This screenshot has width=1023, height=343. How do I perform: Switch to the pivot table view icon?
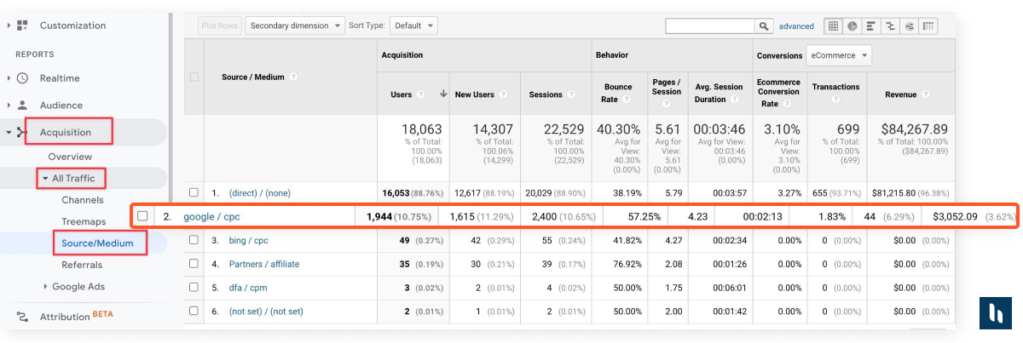(x=928, y=26)
